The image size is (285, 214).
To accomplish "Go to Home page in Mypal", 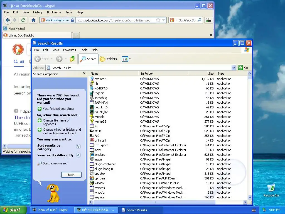I will (x=33, y=20).
